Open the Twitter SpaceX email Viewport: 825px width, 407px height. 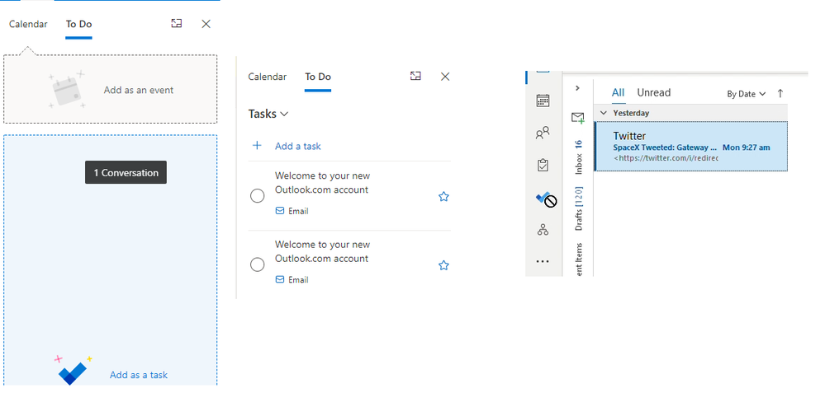691,146
